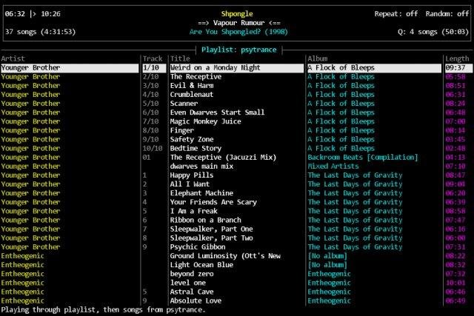The image size is (474, 316).
Task: Select the 'beyond zero' track
Action: (192, 274)
